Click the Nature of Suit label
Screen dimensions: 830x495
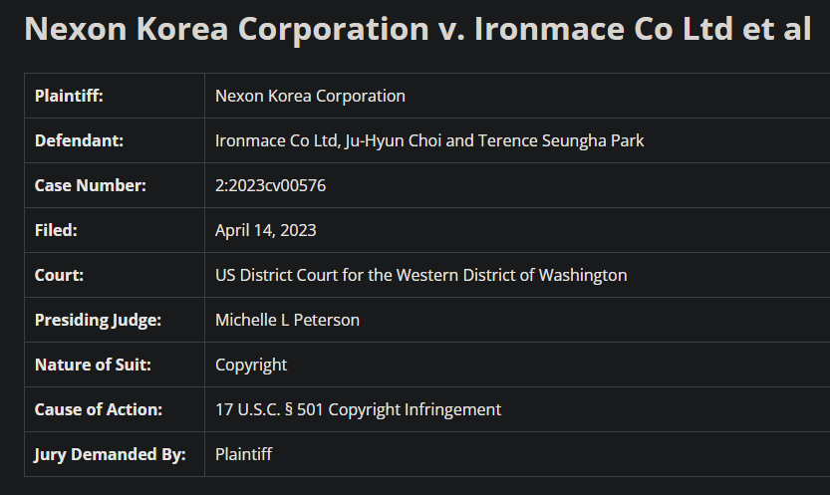click(93, 365)
